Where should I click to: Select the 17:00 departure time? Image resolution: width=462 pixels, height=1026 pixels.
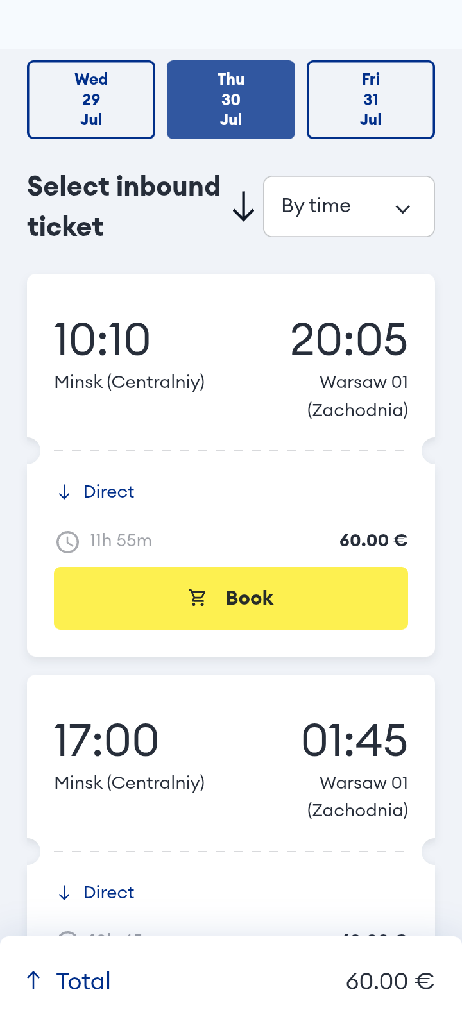[106, 740]
